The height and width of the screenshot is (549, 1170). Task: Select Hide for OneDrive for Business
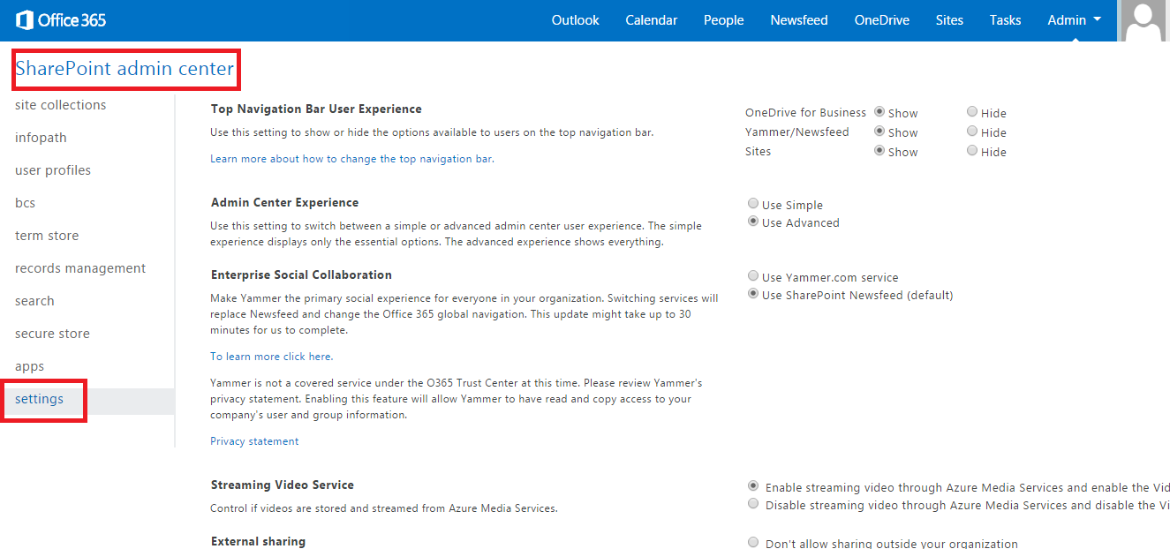coord(972,112)
